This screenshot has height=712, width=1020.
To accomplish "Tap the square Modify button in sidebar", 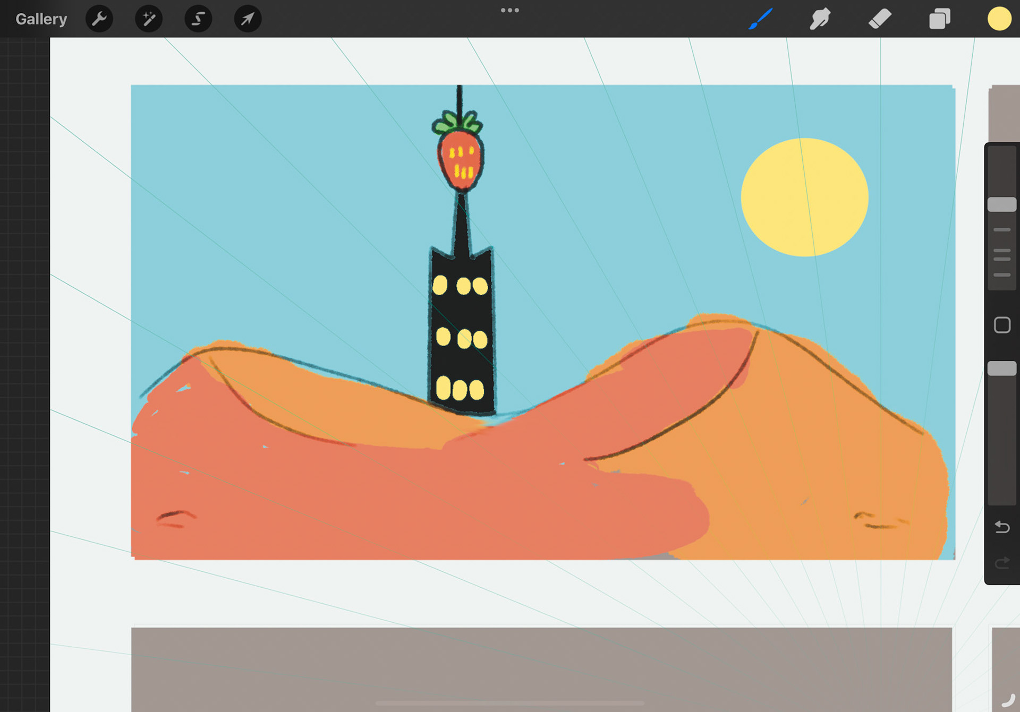I will tap(1002, 325).
